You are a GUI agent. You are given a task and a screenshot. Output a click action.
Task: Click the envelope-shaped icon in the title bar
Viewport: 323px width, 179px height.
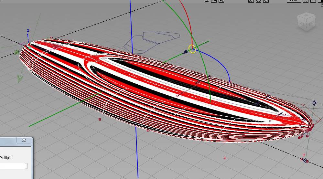[x=259, y=1]
